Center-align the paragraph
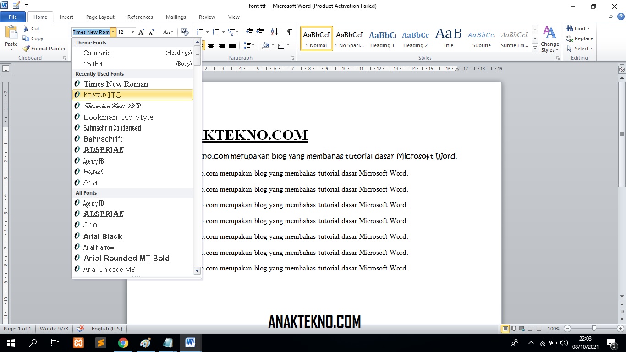 (x=211, y=45)
